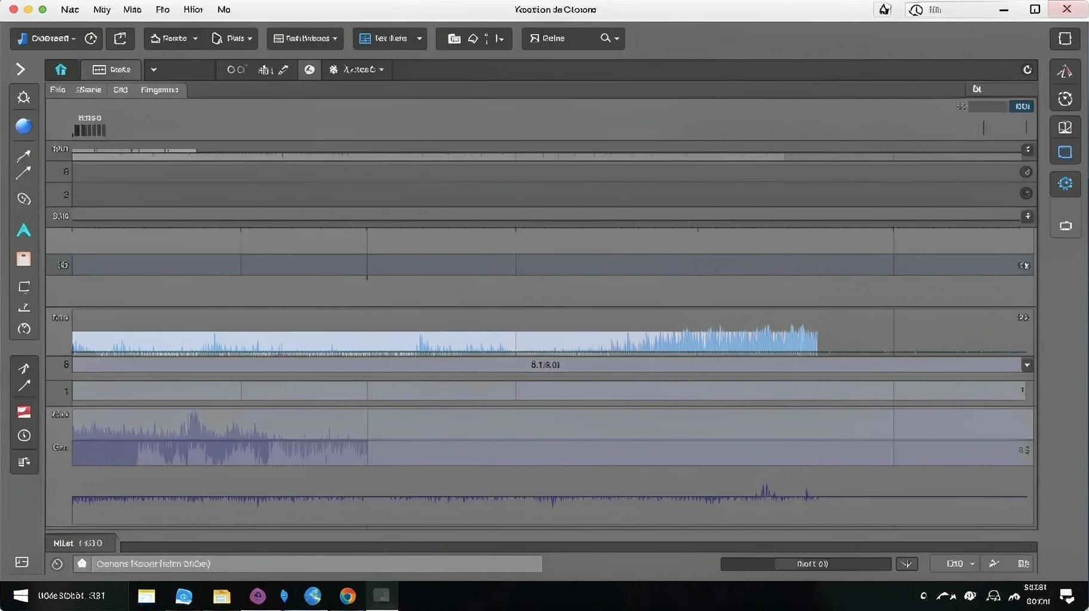This screenshot has height=611, width=1089.
Task: Click the blue gear icon in the right panel
Action: [1065, 183]
